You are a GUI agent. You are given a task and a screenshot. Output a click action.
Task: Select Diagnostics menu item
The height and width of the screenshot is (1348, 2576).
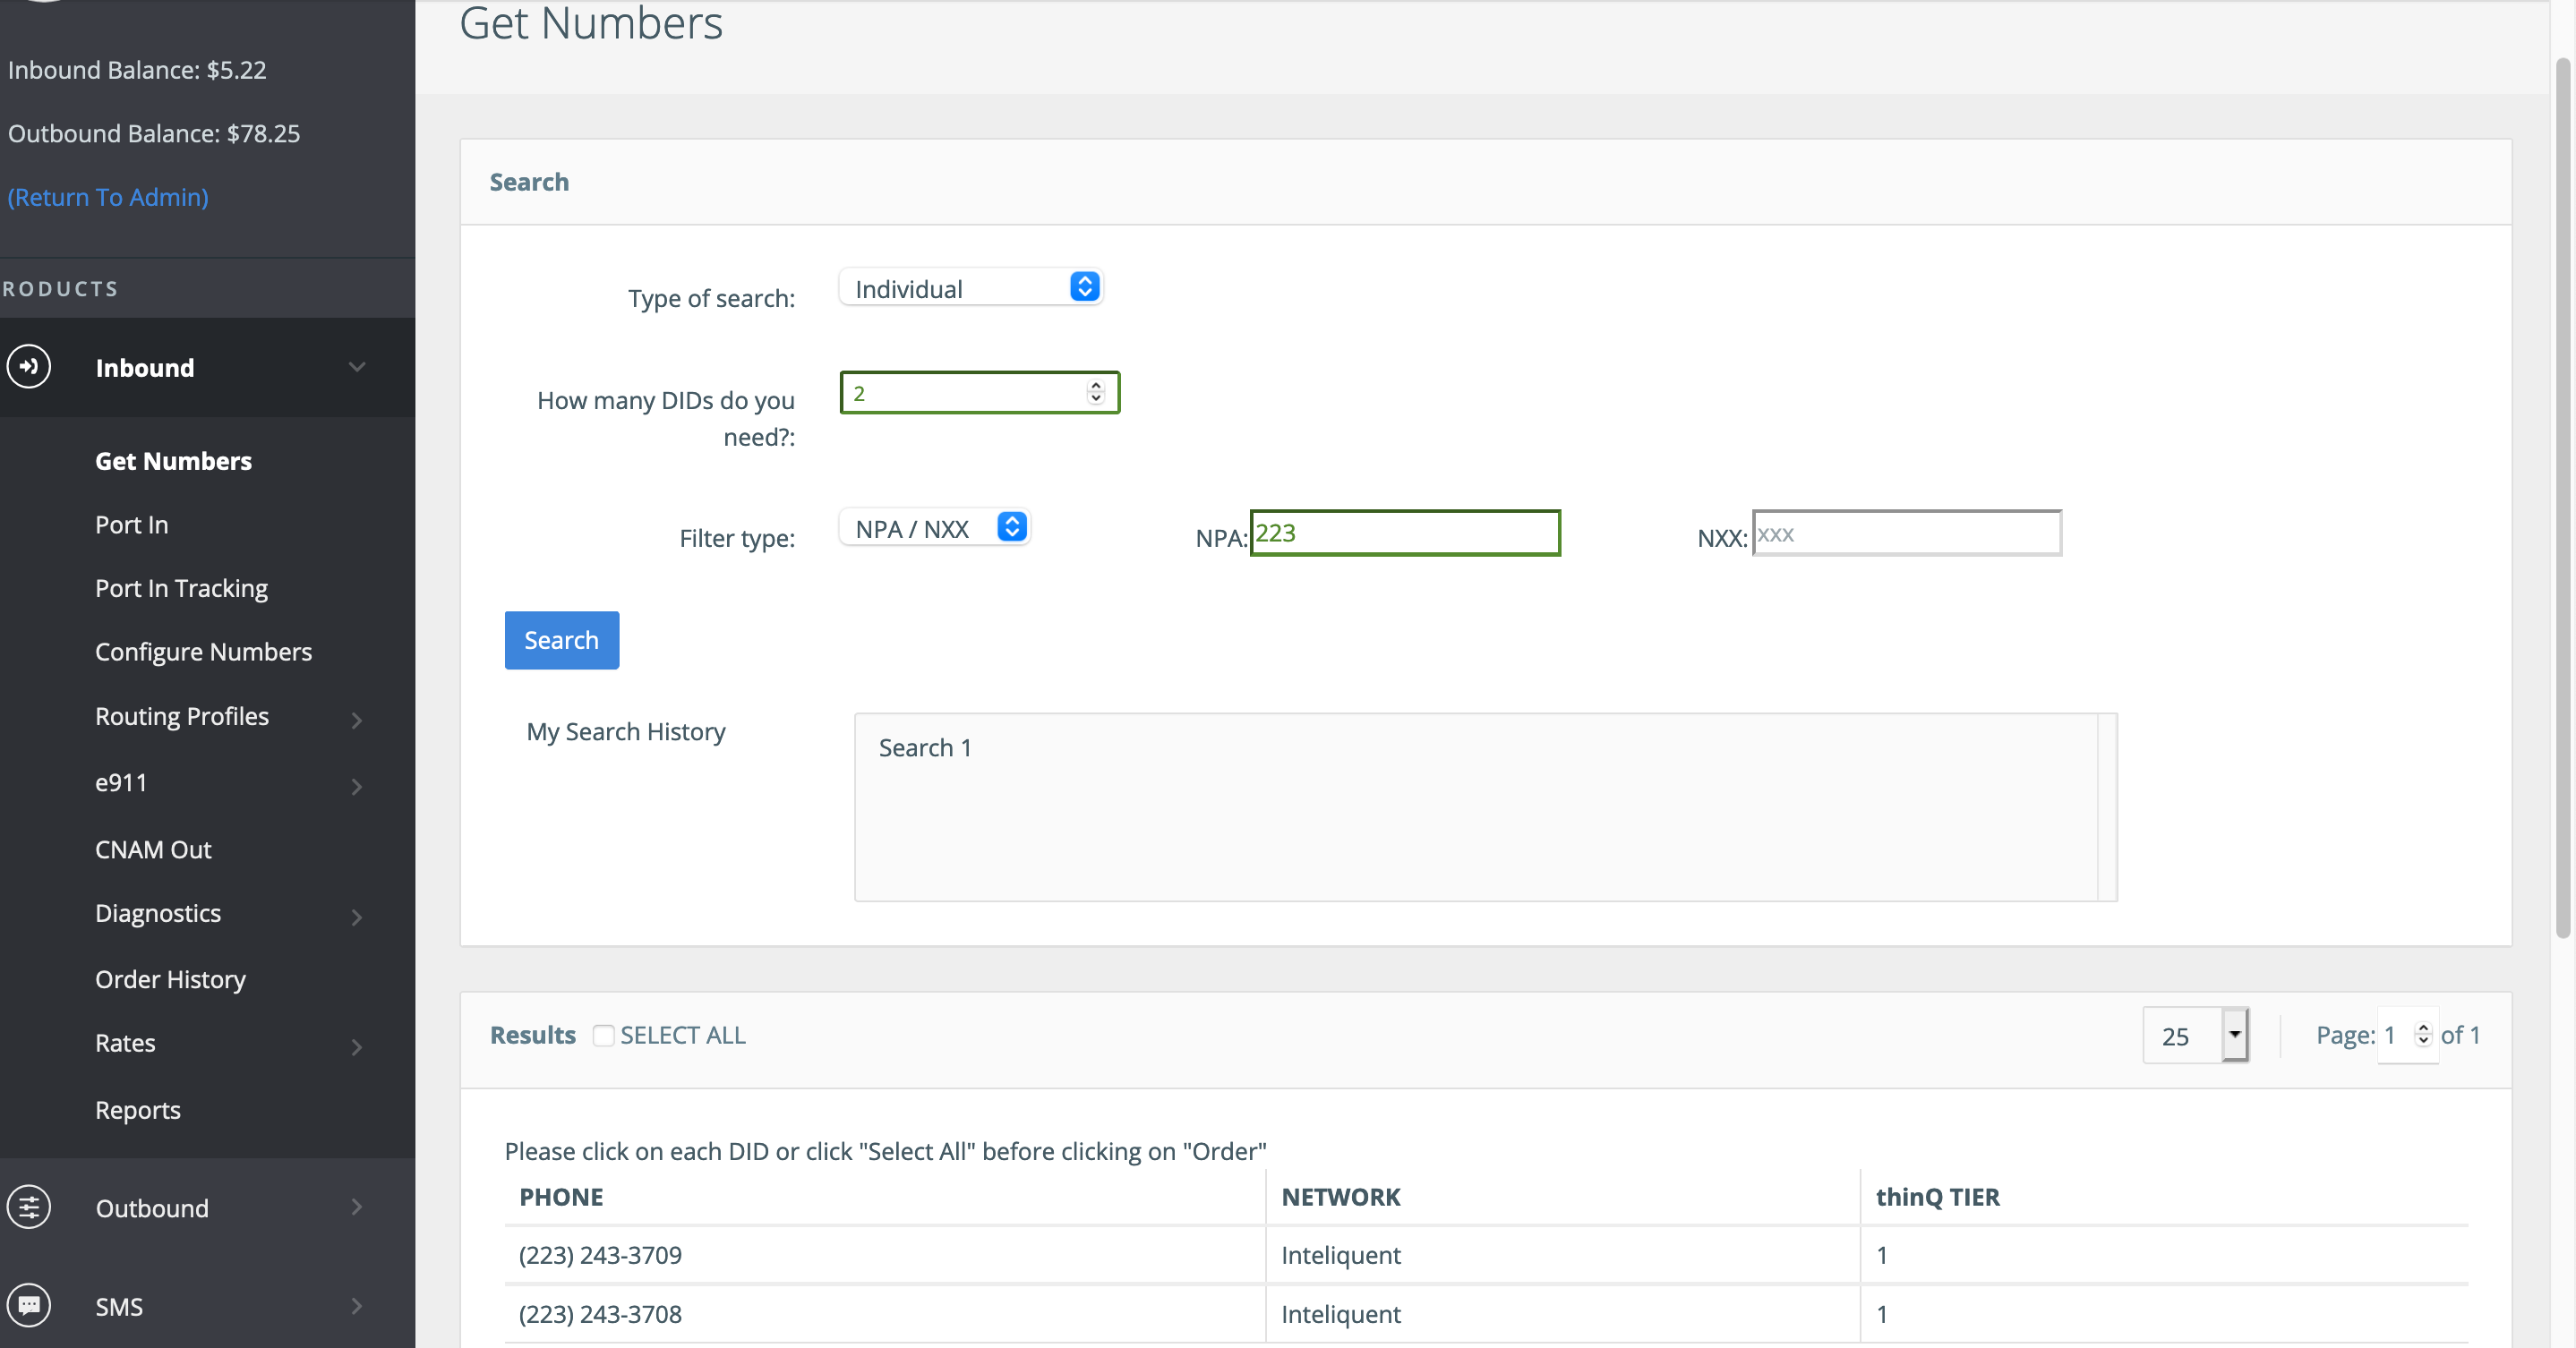(x=158, y=913)
